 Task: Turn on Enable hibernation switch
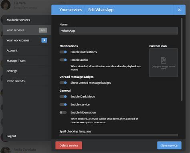[x=63, y=112]
